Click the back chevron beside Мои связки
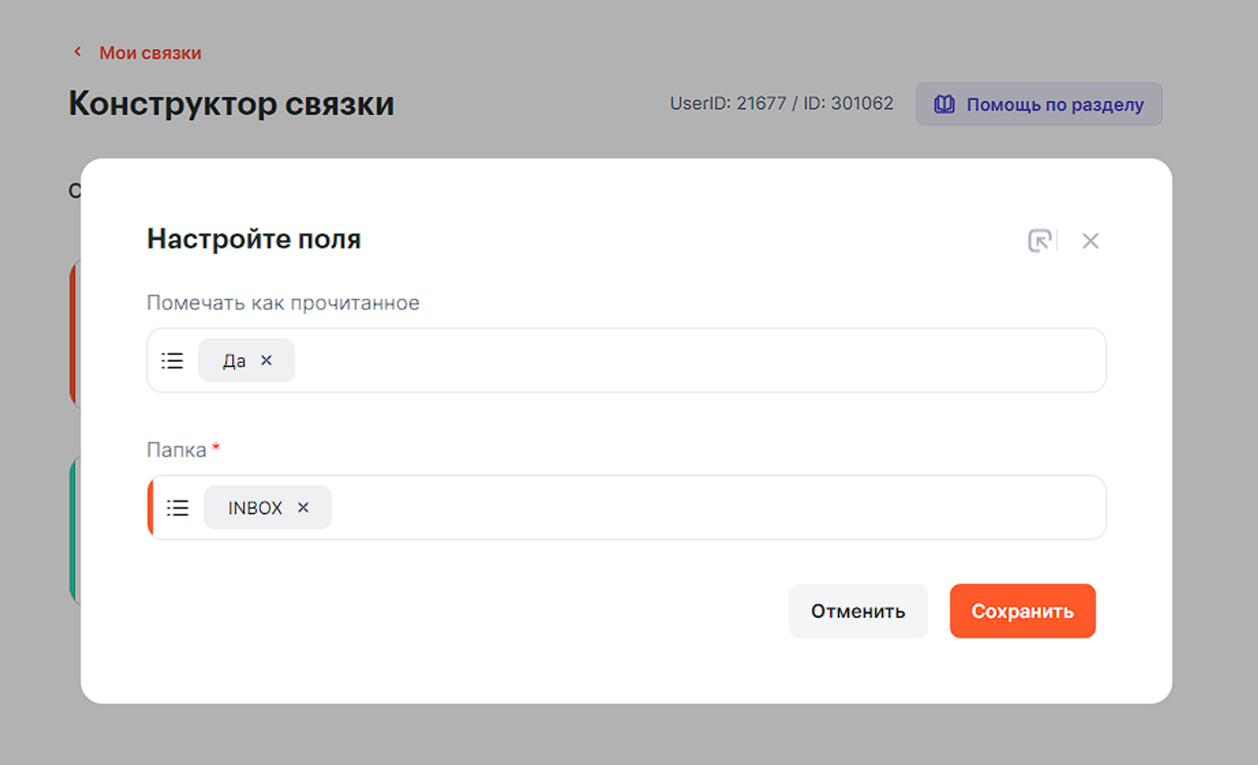The image size is (1258, 765). pos(77,52)
